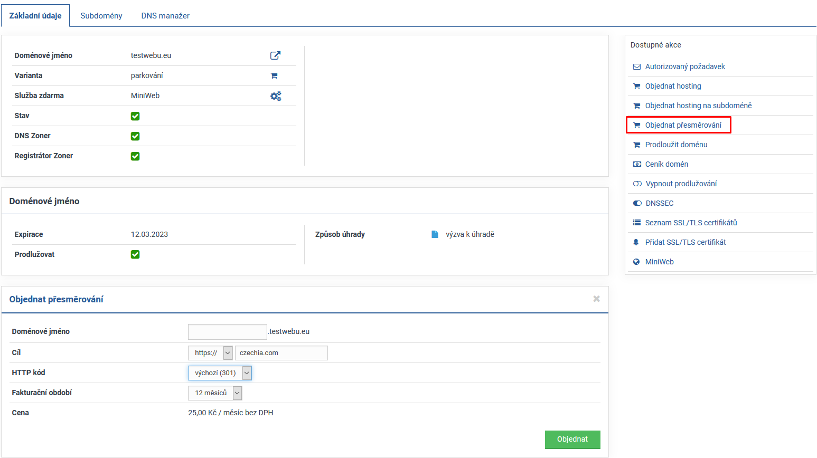Click the money icon beside Ceník domén
The image size is (817, 458).
pyautogui.click(x=637, y=164)
